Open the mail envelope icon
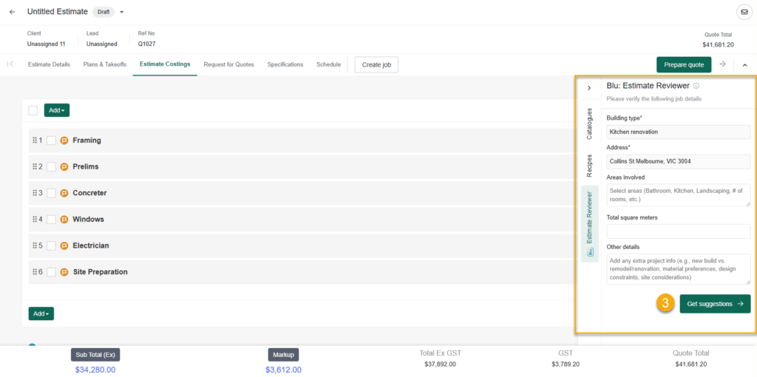Screen dimensions: 757x377 (743, 12)
